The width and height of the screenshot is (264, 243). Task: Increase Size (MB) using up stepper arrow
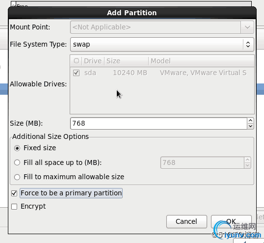point(250,121)
